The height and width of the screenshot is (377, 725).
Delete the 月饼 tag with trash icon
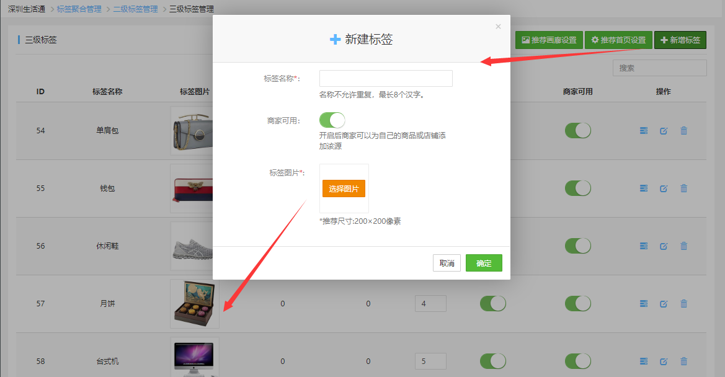(684, 304)
